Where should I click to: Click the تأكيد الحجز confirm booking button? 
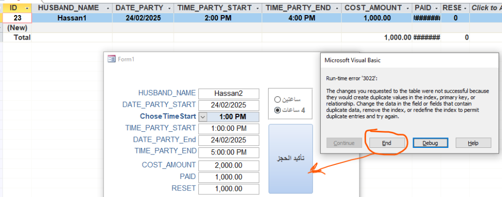290,158
